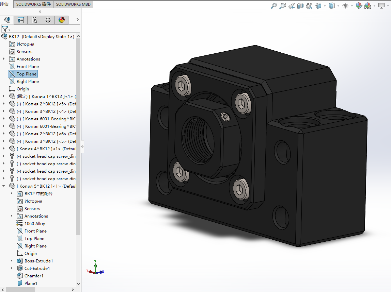Expand the Cut-Extrude1 feature
This screenshot has height=292, width=391.
click(12, 268)
